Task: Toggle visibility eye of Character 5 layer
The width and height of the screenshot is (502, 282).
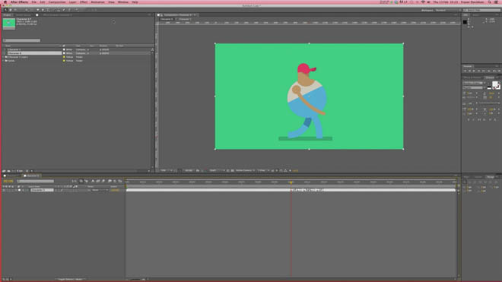Action: click(4, 190)
